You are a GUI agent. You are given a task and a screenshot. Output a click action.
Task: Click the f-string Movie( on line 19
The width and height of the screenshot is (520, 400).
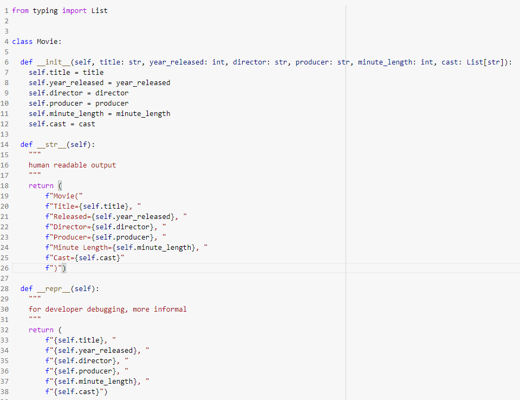click(64, 196)
